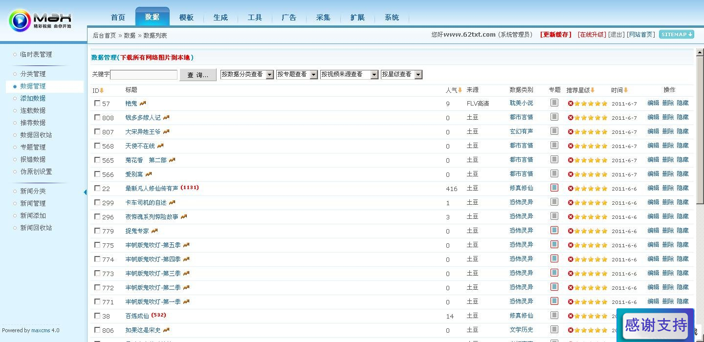Open the topic icon for row 艳鬼
Viewport: 704px width, 342px height.
click(554, 103)
